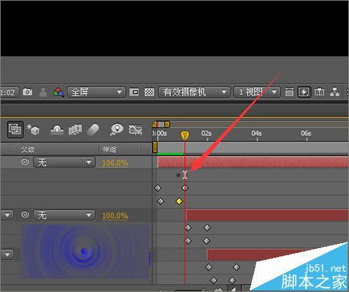Toggle hide shy layers icon
Image resolution: width=349 pixels, height=292 pixels.
click(57, 130)
